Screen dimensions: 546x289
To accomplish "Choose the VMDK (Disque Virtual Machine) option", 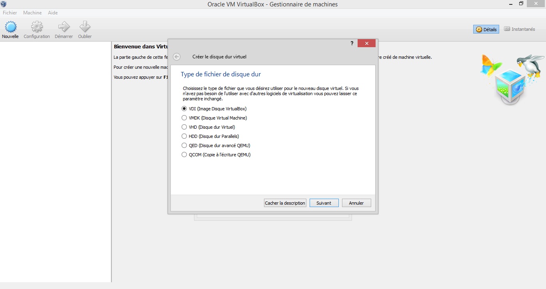I will pos(214,118).
